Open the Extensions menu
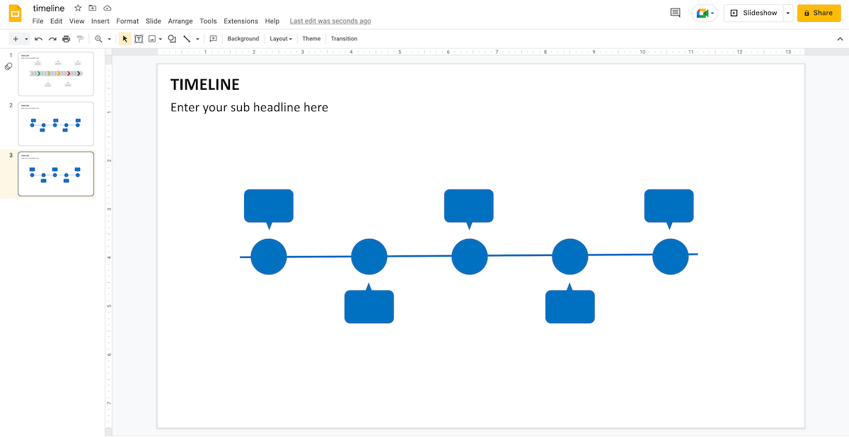This screenshot has height=437, width=849. (241, 21)
